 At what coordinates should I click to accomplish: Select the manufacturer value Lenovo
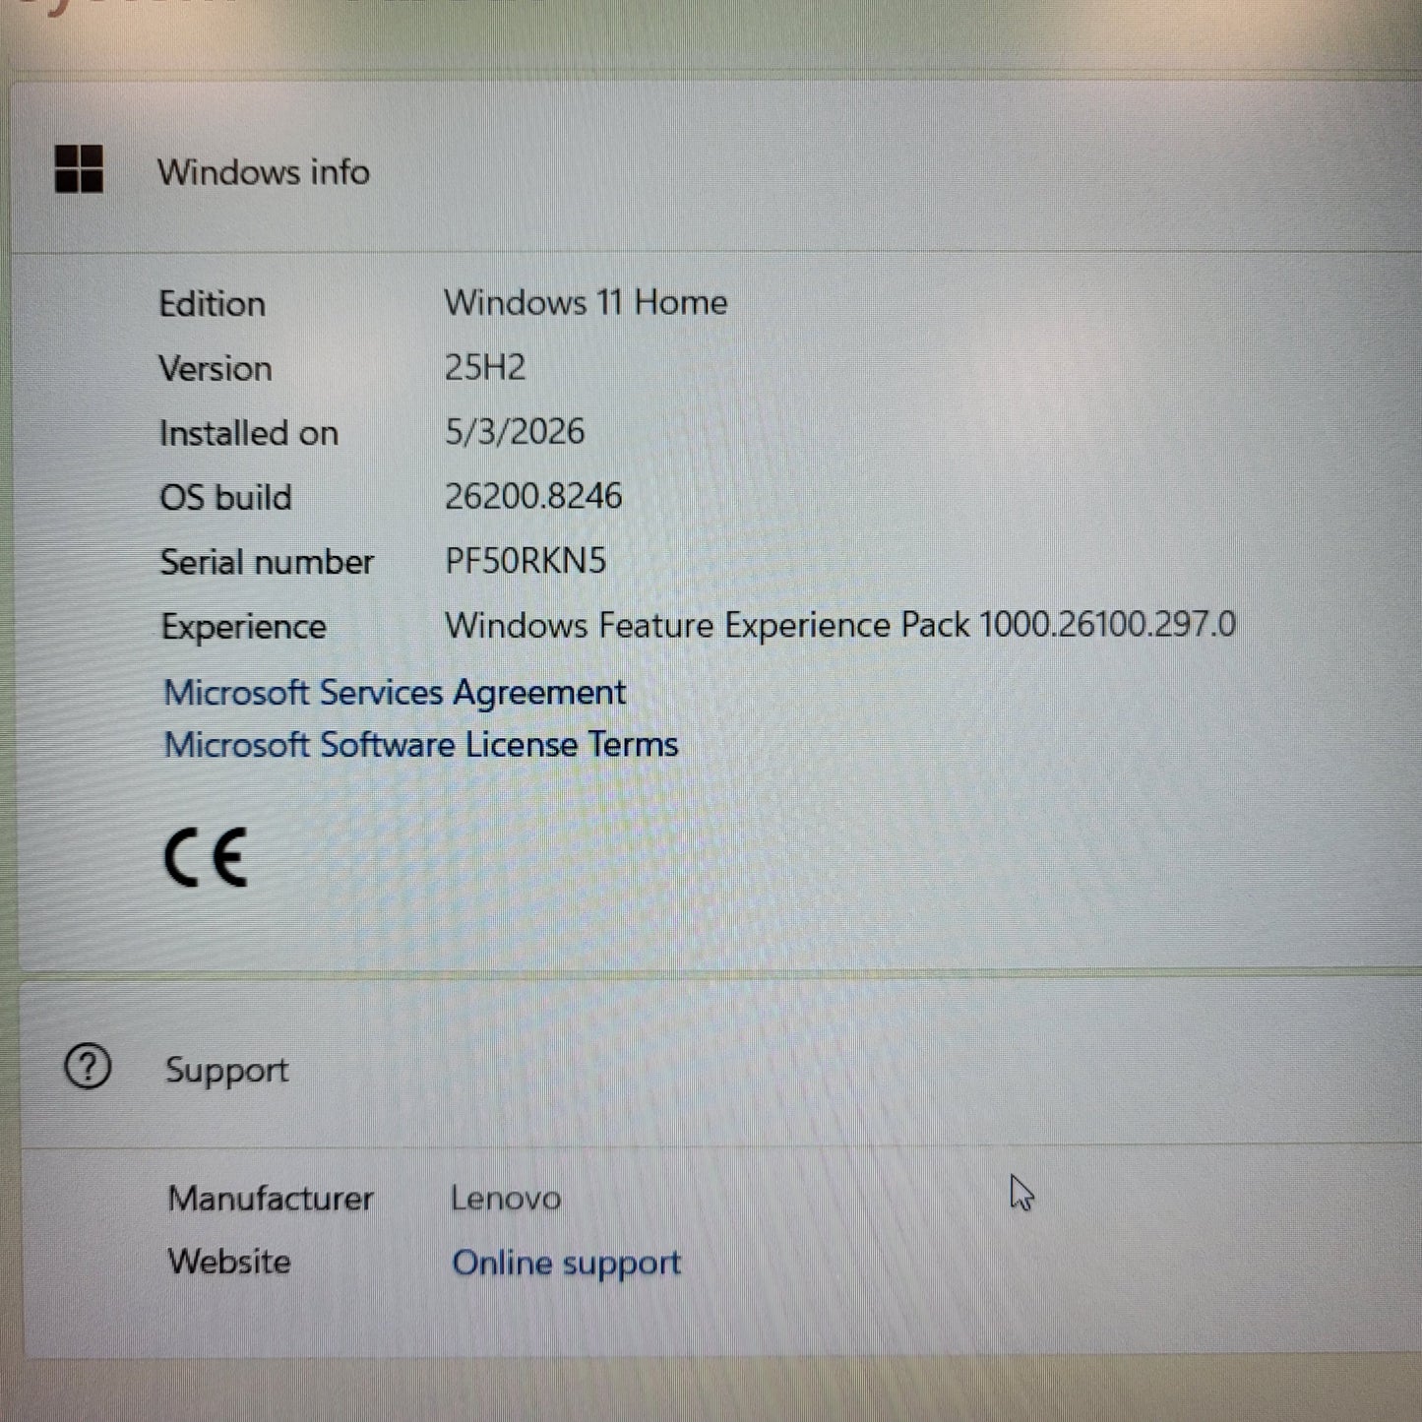click(x=506, y=1199)
